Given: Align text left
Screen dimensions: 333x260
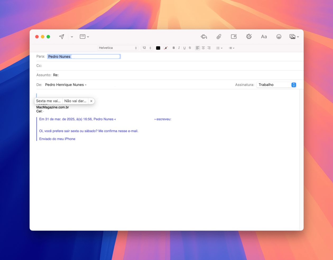Looking at the screenshot, I should click(x=197, y=48).
